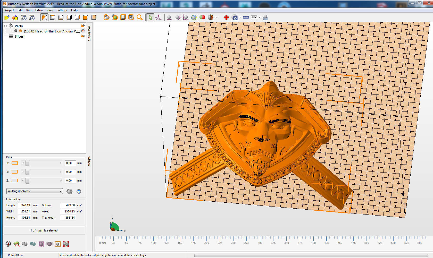The image size is (433, 258).
Task: Click the Parts folder icon on right
Action: (x=83, y=26)
